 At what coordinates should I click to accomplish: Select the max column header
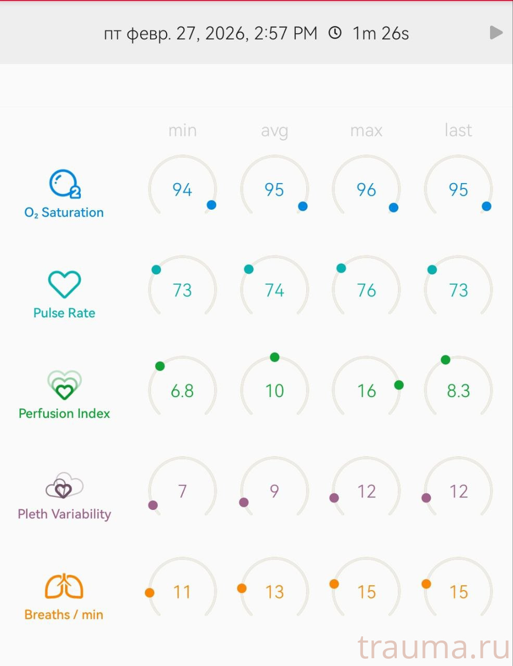(x=366, y=130)
